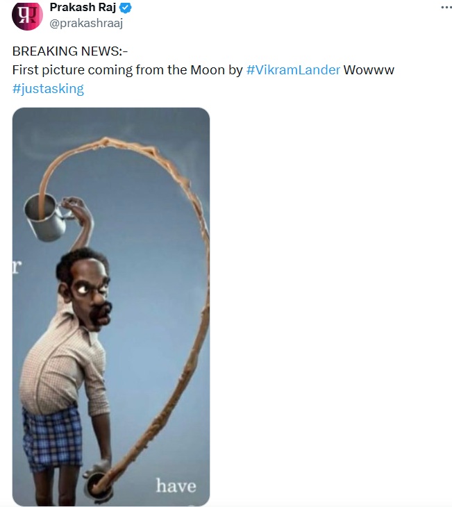Open the attached tea seller image
This screenshot has height=507, width=452.
pyautogui.click(x=111, y=306)
